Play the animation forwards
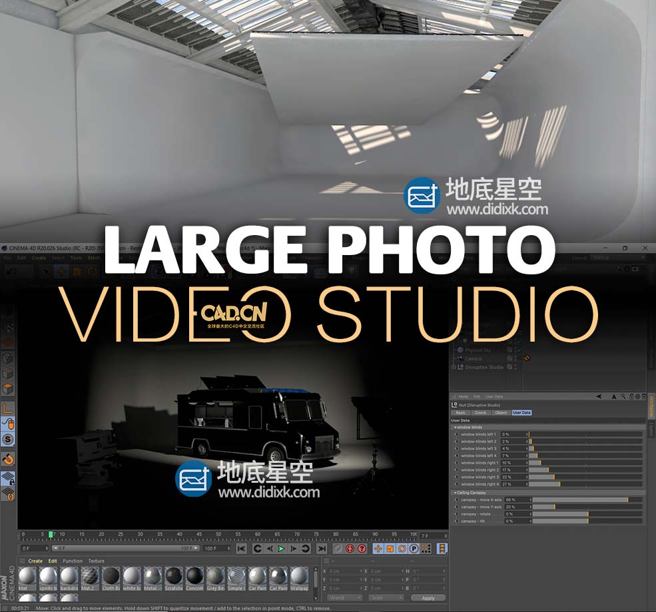The image size is (656, 612). coord(281,549)
